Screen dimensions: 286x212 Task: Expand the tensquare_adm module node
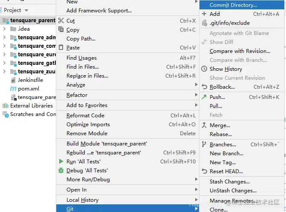tap(4, 37)
